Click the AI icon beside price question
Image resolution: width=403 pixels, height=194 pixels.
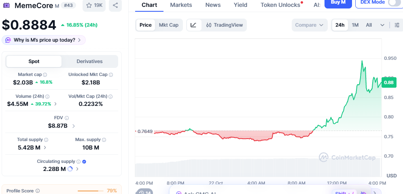point(8,40)
